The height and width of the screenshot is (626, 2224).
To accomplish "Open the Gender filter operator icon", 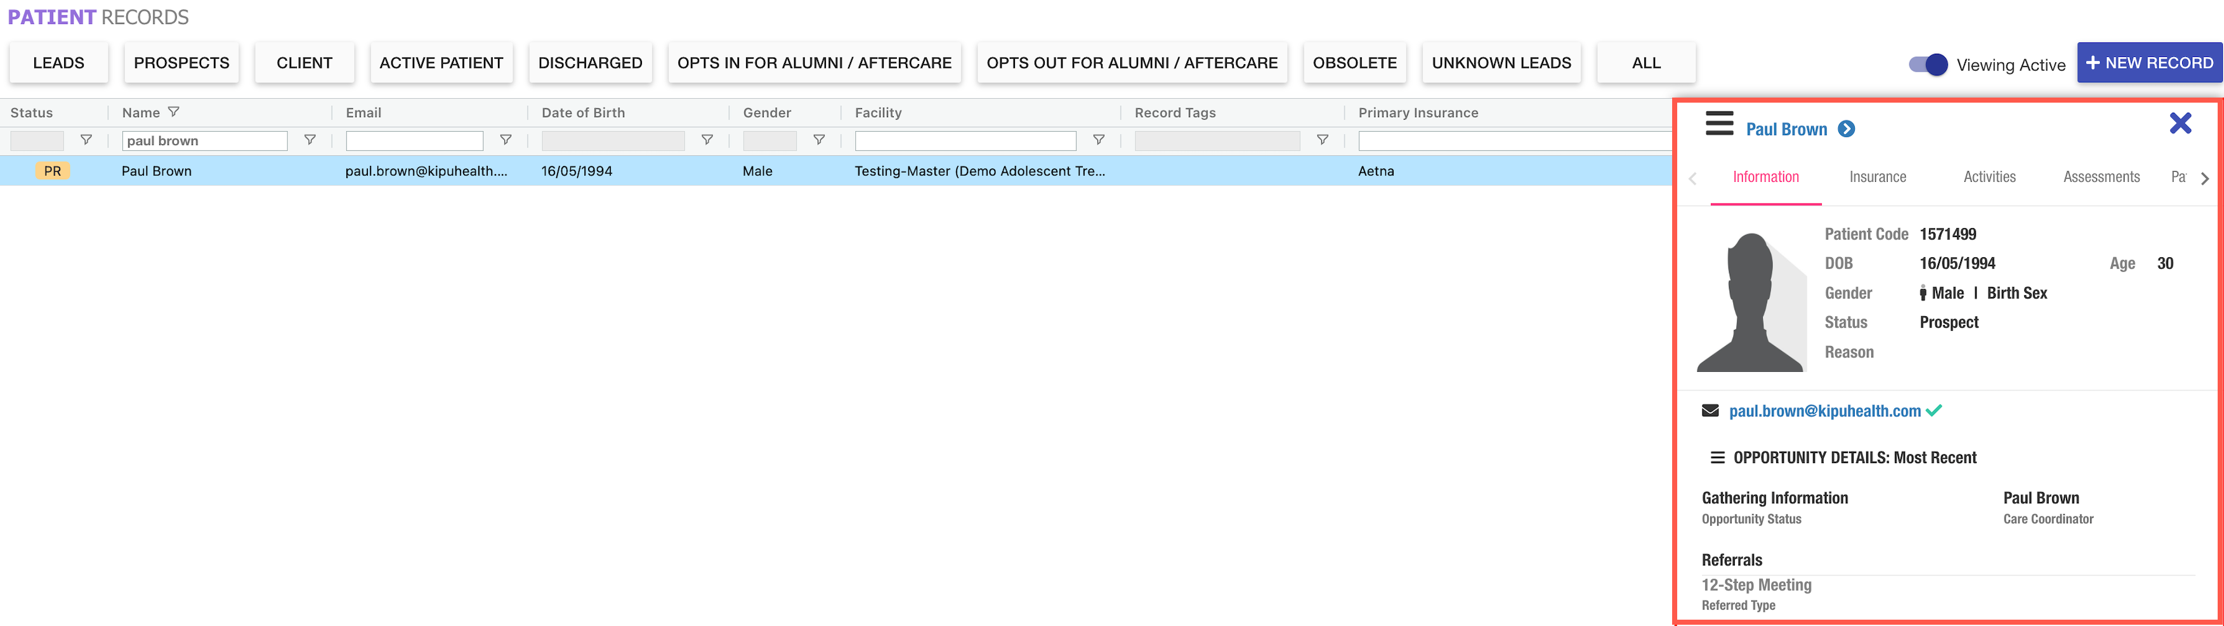I will (x=818, y=139).
